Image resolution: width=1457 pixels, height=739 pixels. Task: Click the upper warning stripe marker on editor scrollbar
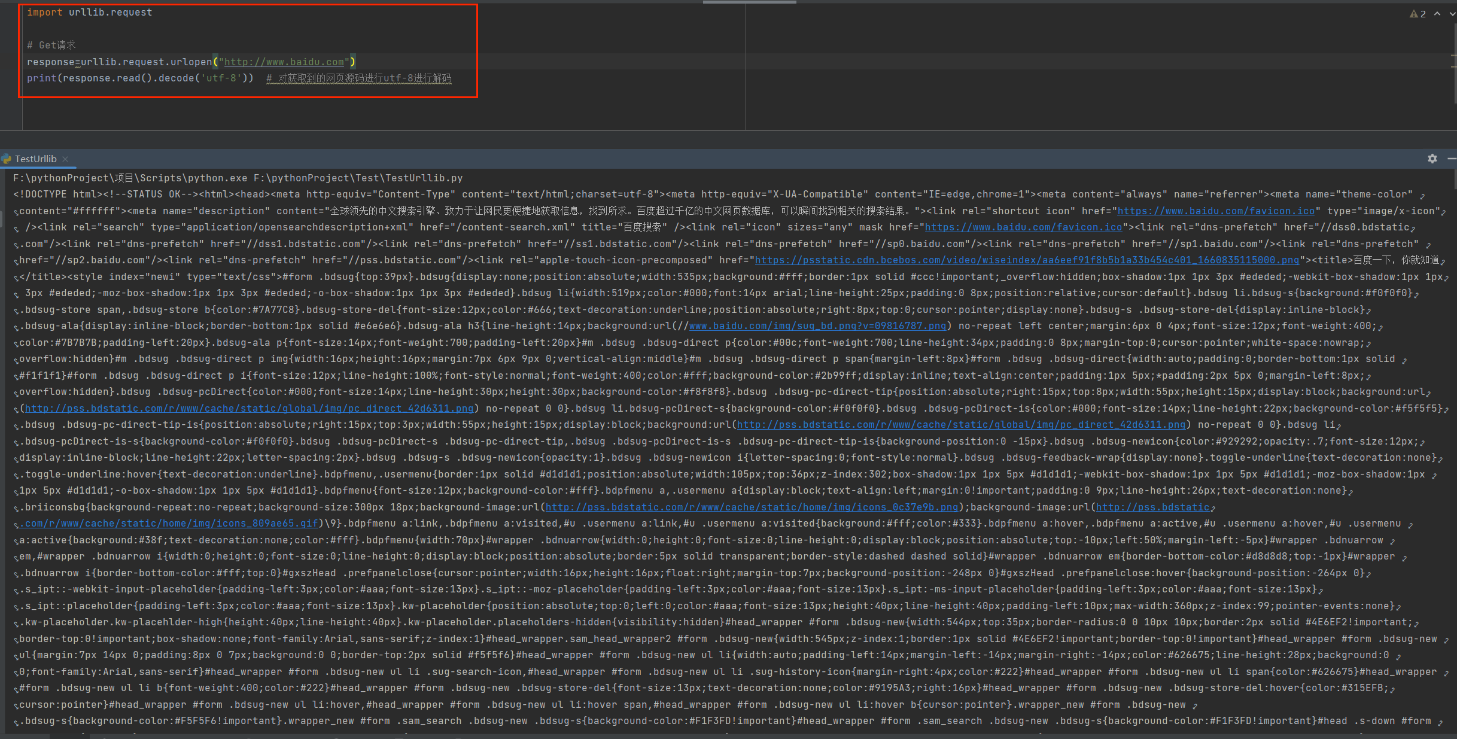1453,56
